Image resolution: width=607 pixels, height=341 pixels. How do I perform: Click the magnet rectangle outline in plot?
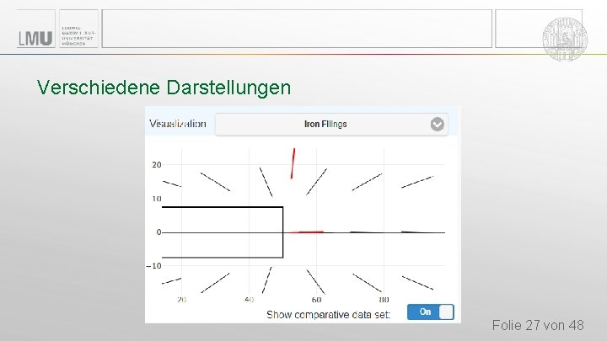(x=223, y=232)
